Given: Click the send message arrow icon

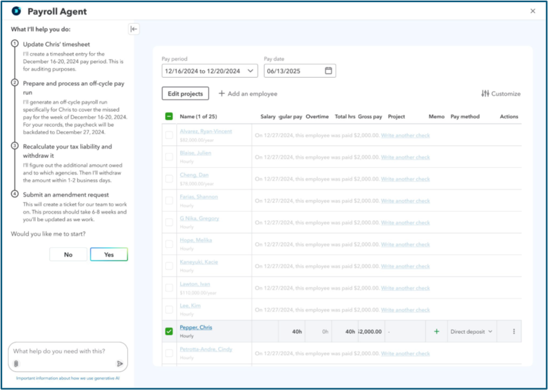Looking at the screenshot, I should point(120,363).
